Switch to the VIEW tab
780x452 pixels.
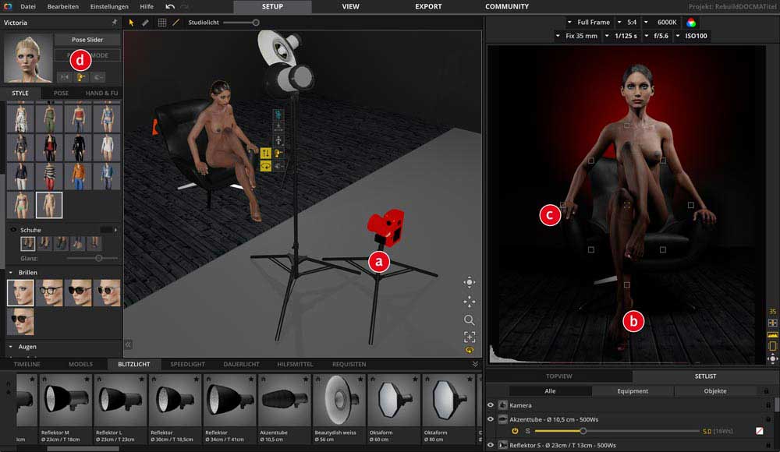[x=350, y=6]
